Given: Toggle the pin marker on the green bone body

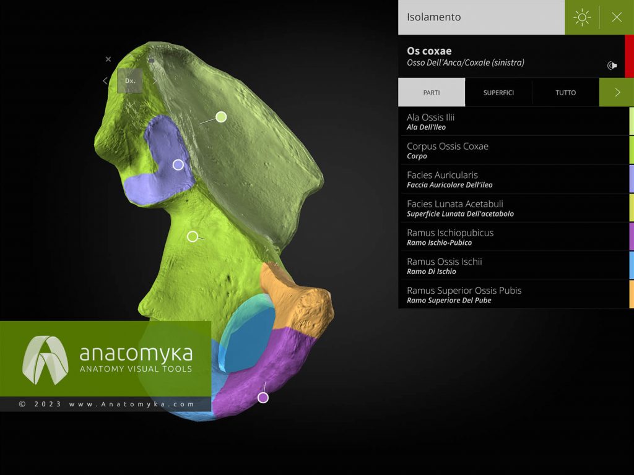Looking at the screenshot, I should coord(194,236).
